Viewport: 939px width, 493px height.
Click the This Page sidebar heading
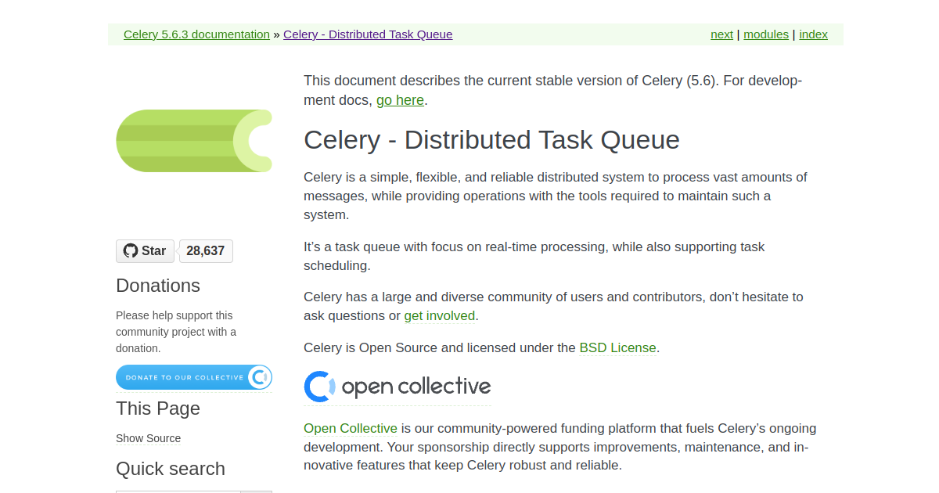158,408
